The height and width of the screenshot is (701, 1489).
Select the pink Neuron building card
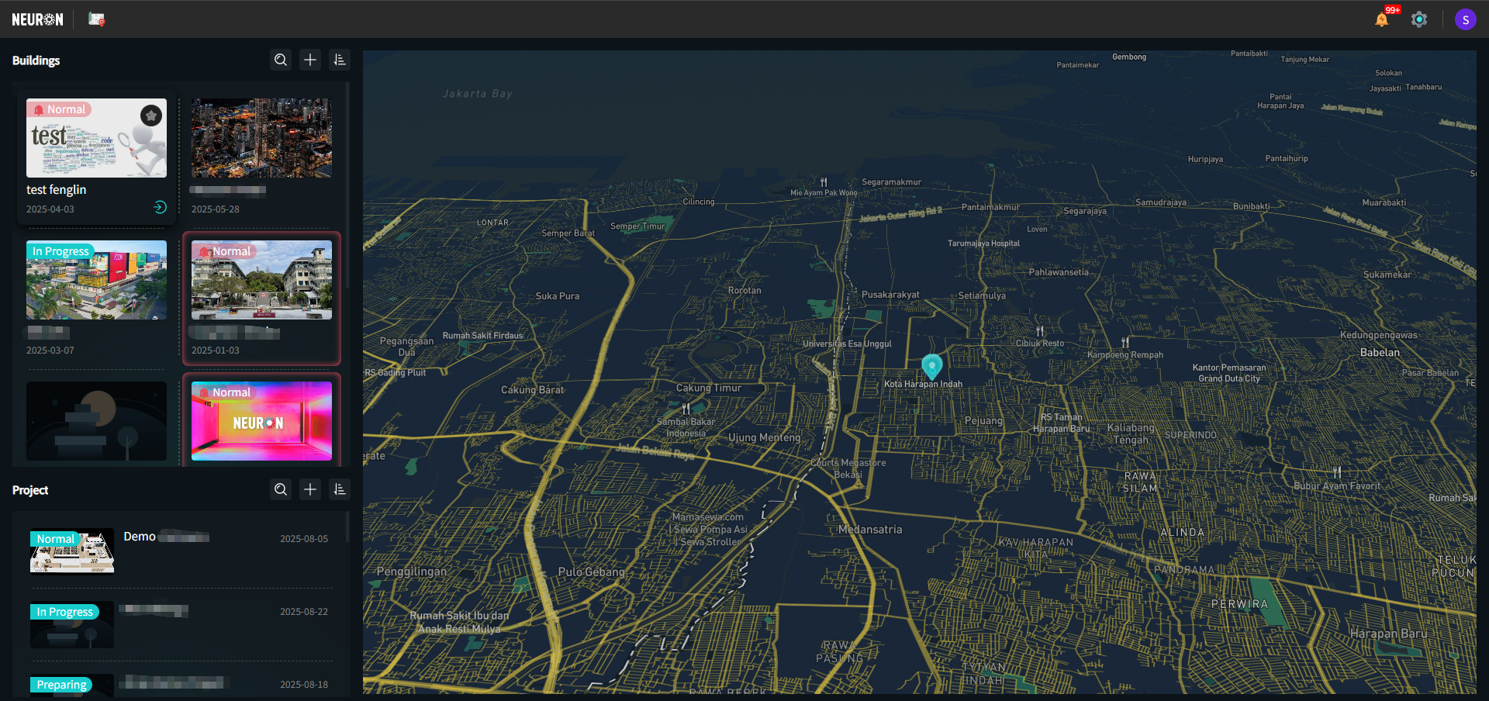(x=261, y=421)
